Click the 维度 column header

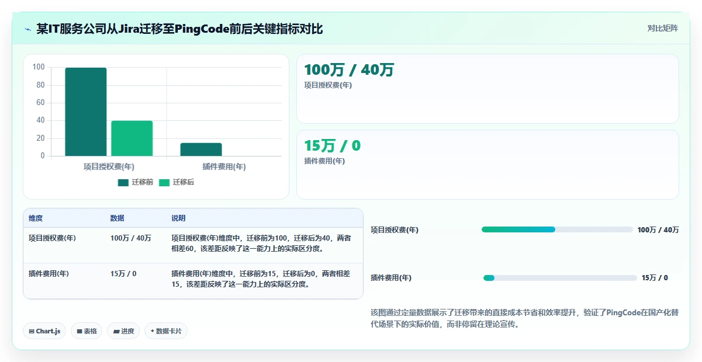pyautogui.click(x=36, y=218)
